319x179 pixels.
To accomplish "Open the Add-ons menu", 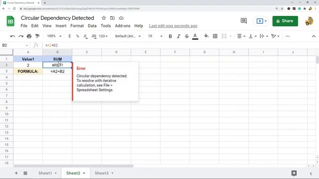I will pos(123,26).
